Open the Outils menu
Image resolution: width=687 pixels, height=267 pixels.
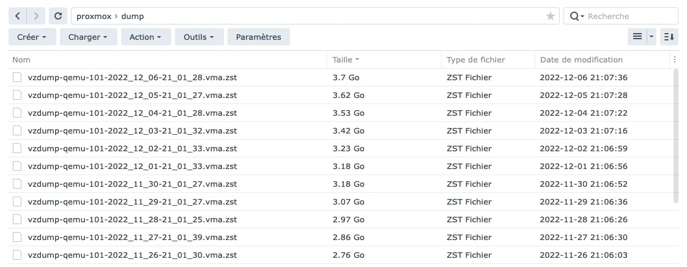point(199,37)
